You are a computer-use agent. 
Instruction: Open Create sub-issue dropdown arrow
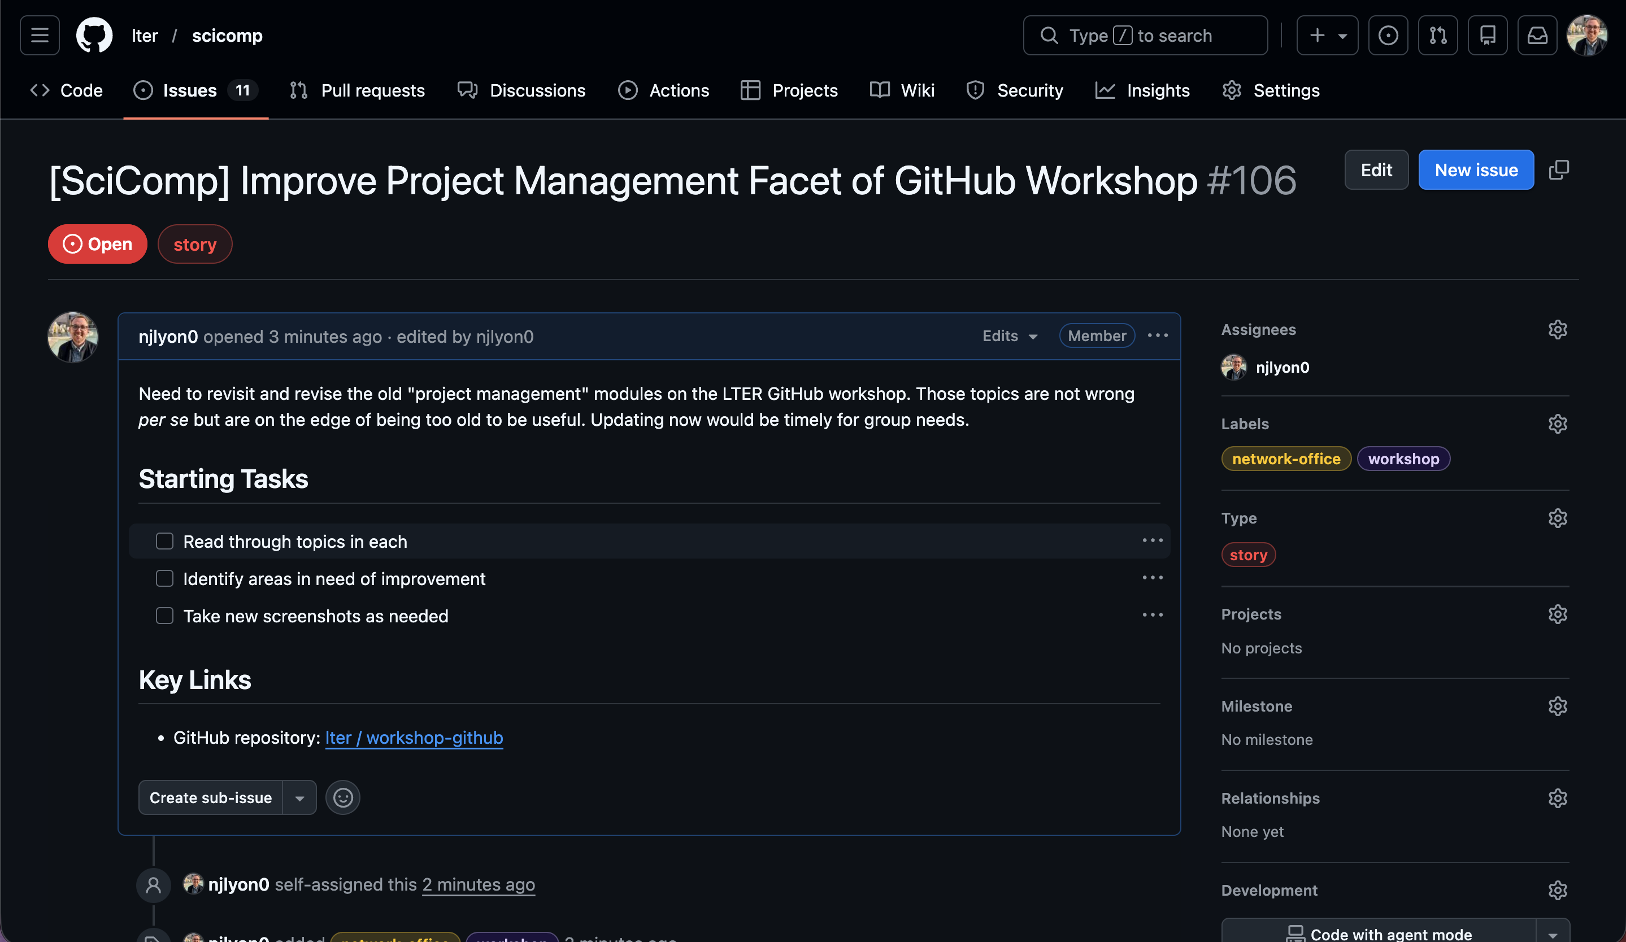[299, 797]
